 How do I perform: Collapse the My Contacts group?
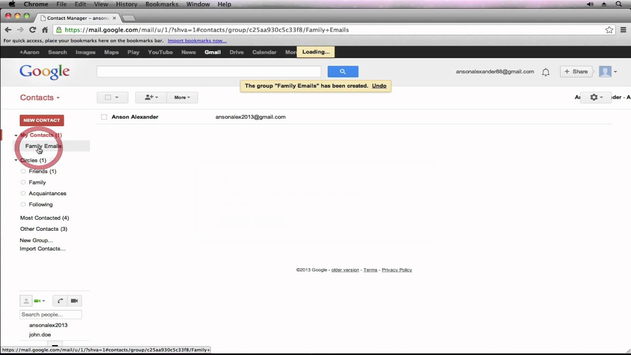click(16, 135)
